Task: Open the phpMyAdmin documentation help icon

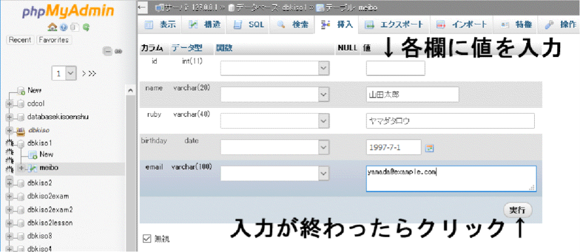Action: pyautogui.click(x=63, y=27)
